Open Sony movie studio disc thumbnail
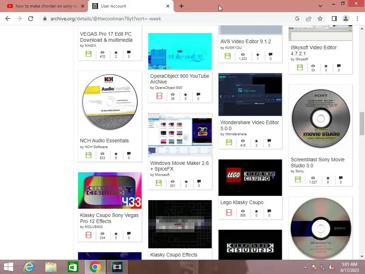Viewport: 365px width, 274px height. click(321, 118)
